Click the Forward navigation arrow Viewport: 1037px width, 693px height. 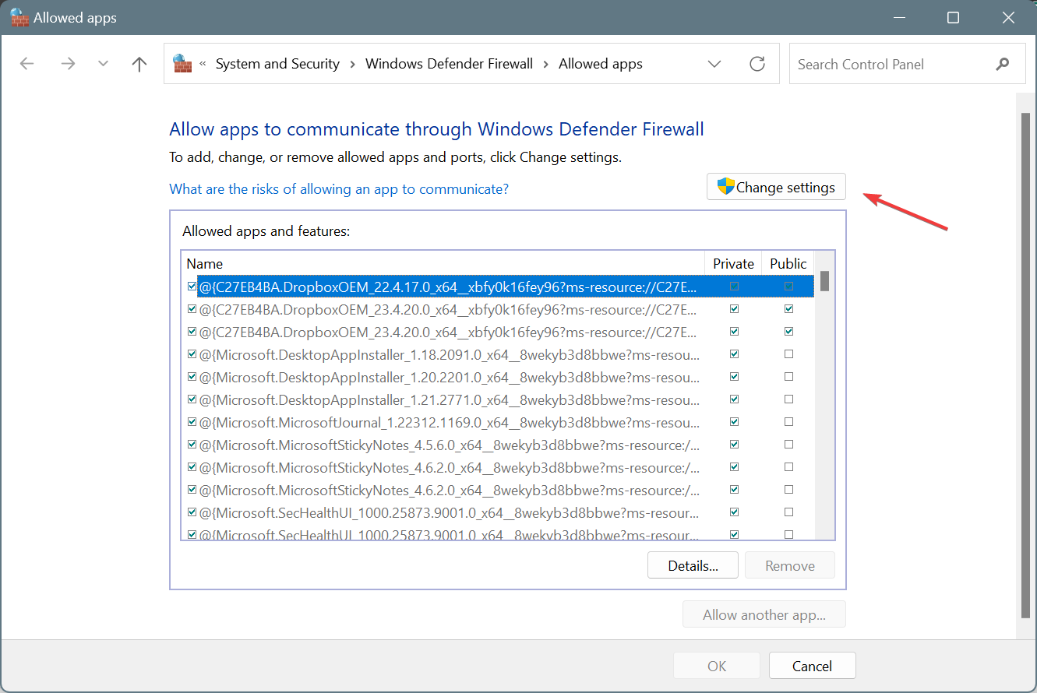tap(68, 64)
